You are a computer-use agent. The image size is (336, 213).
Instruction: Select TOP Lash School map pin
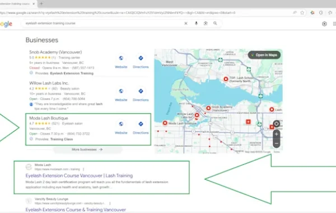(x=226, y=79)
